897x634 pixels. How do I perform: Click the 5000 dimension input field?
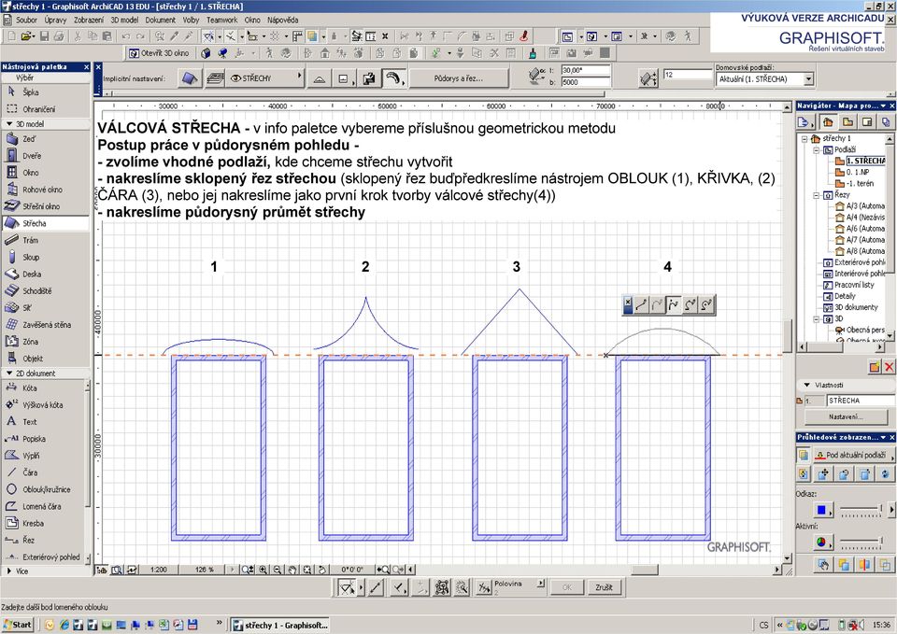point(585,82)
